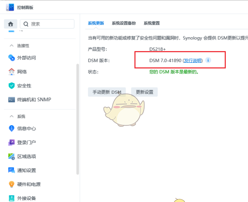Screen dimensions: 248x202
Task: Click the green 您的 DSM 版本是最新的 status
Action: [174, 72]
